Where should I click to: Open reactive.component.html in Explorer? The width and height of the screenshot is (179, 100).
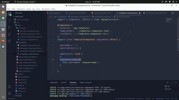click(30, 34)
